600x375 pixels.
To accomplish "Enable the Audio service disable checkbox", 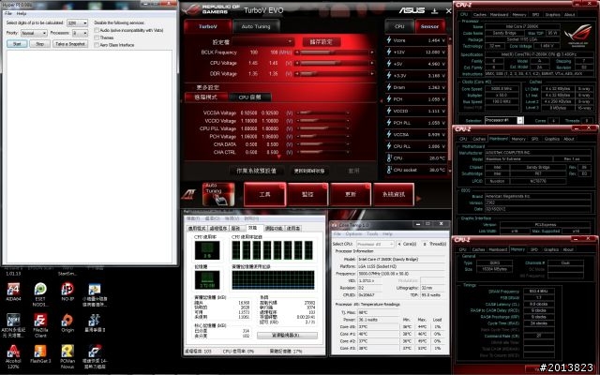I will click(97, 30).
